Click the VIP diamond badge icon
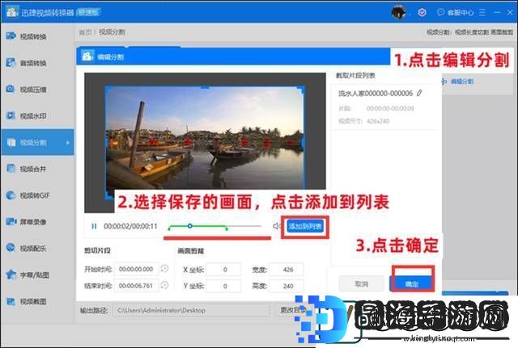 pyautogui.click(x=422, y=13)
